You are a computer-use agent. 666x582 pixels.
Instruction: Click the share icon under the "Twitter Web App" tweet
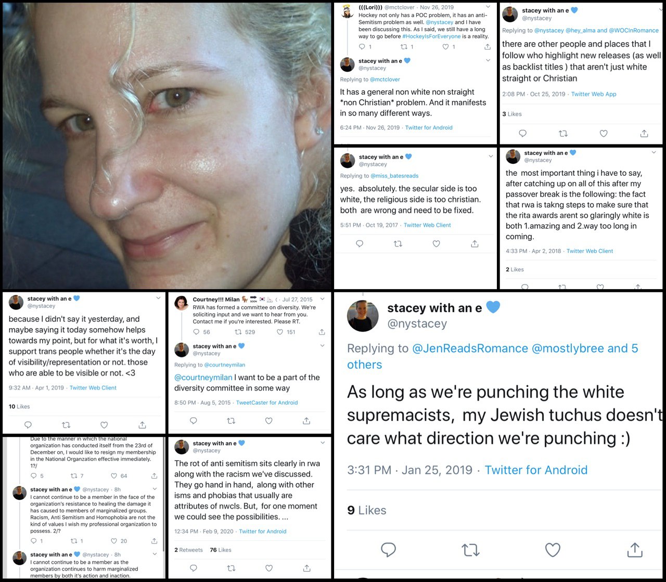[x=644, y=134]
